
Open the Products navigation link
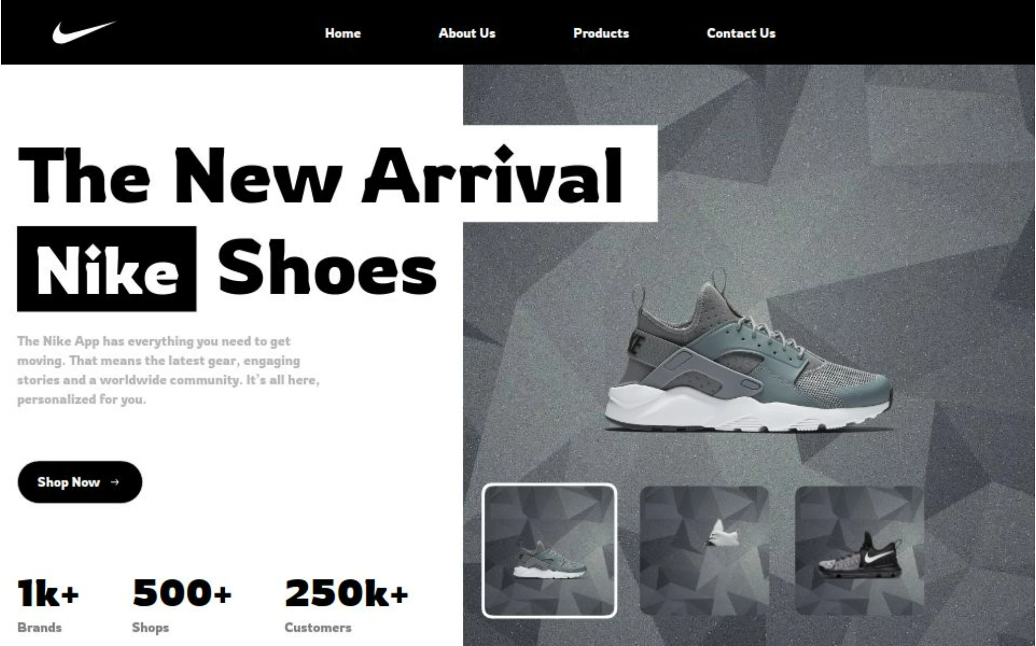[x=601, y=33]
